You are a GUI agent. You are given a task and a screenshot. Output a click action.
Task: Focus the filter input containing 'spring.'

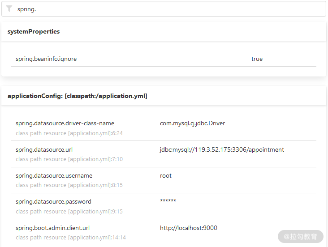tap(166, 9)
